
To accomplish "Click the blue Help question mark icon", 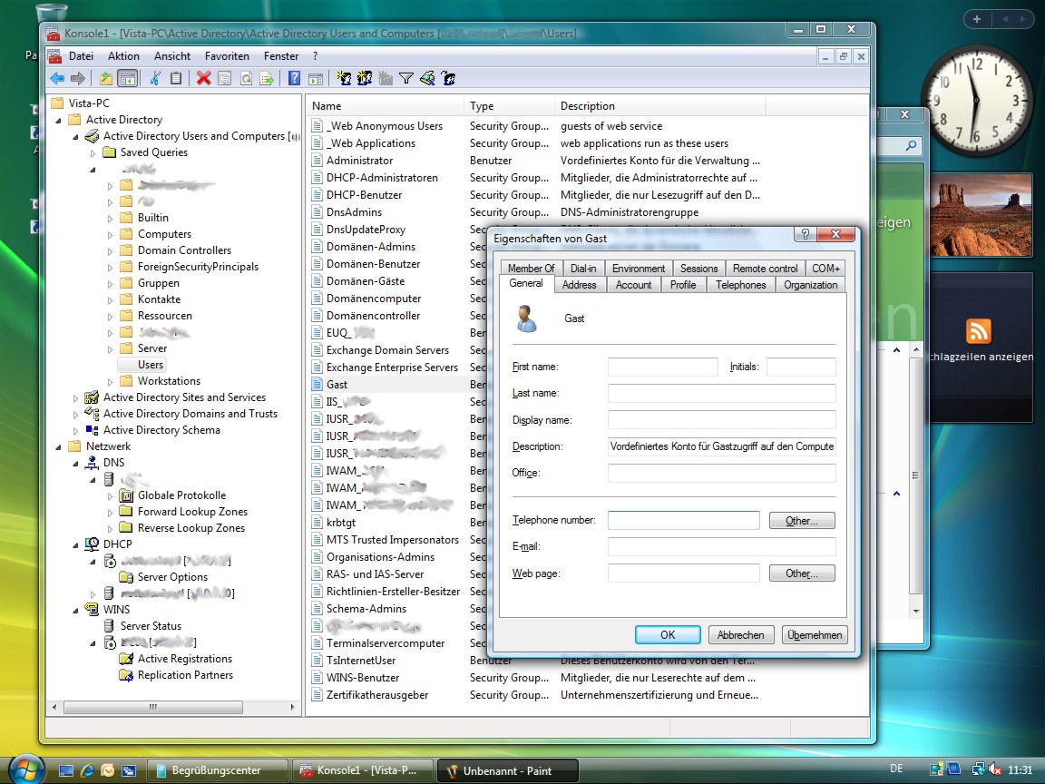I will 294,79.
